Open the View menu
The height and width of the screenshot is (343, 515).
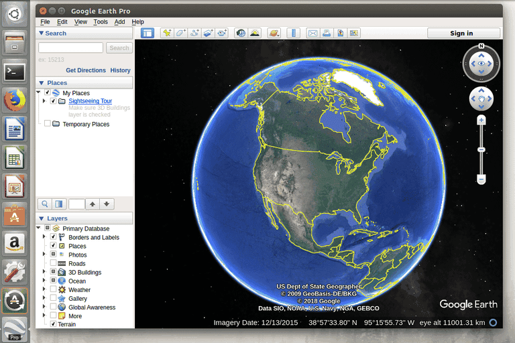click(x=80, y=21)
